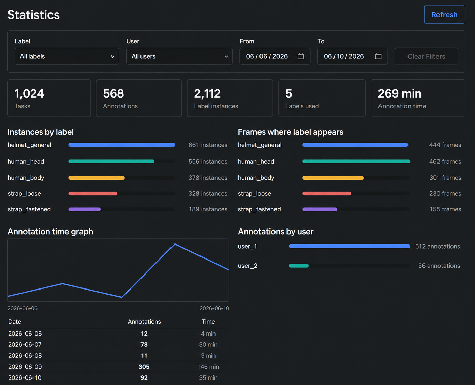Click '378 instances' value
The height and width of the screenshot is (385, 475).
(x=208, y=178)
